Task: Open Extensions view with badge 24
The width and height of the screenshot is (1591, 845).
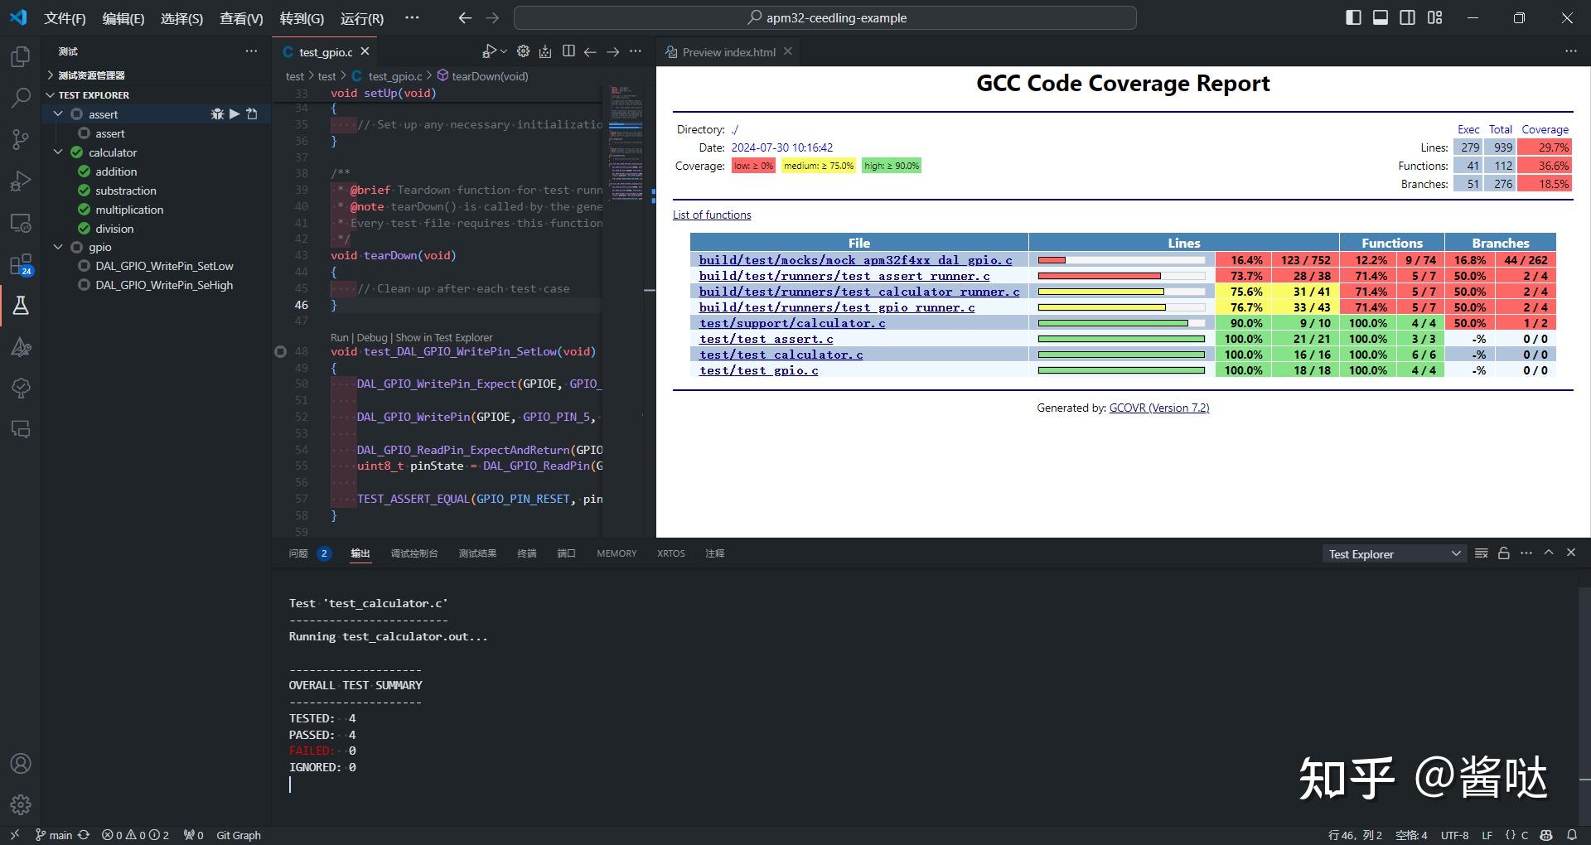Action: [x=21, y=264]
